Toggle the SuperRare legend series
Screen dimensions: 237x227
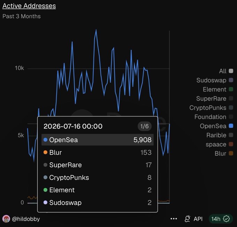click(215, 99)
